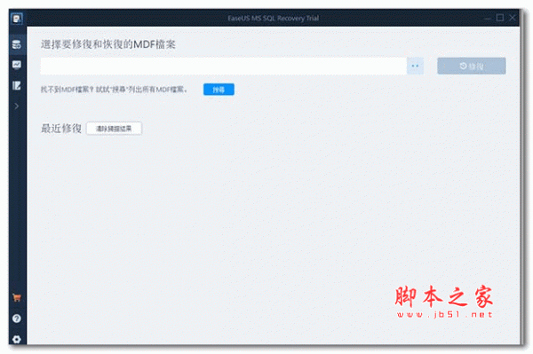Browse for an MDF file with the dots button
This screenshot has height=354, width=533.
[x=415, y=66]
